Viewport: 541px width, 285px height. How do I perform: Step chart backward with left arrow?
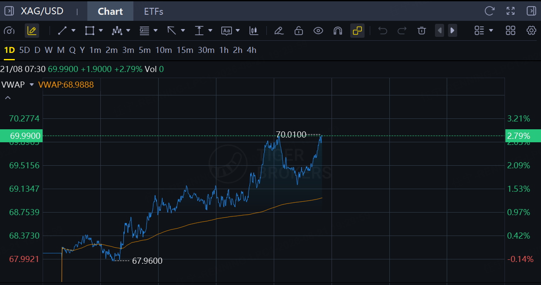[439, 30]
